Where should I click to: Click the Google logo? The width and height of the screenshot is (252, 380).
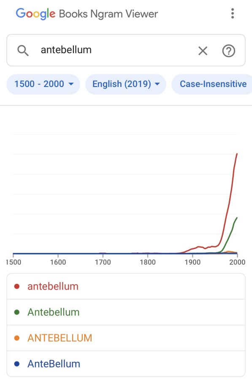[x=35, y=14]
